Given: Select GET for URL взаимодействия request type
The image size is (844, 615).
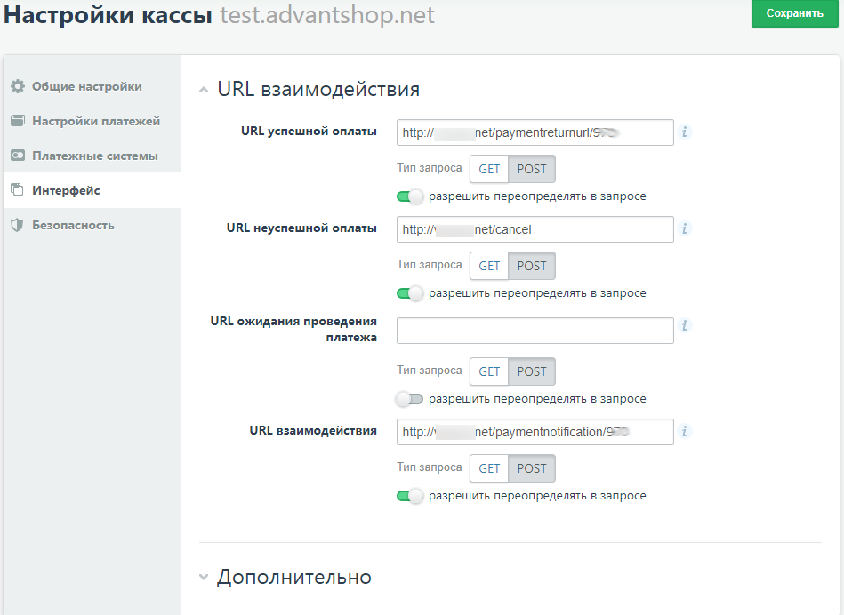Looking at the screenshot, I should click(x=487, y=468).
